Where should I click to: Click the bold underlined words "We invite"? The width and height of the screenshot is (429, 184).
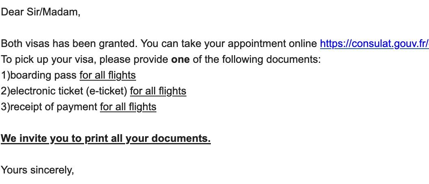click(x=24, y=139)
